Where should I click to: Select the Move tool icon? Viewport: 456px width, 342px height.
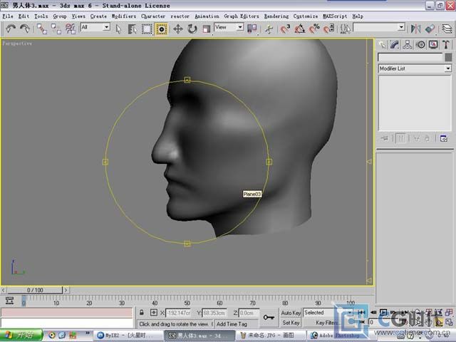point(177,28)
